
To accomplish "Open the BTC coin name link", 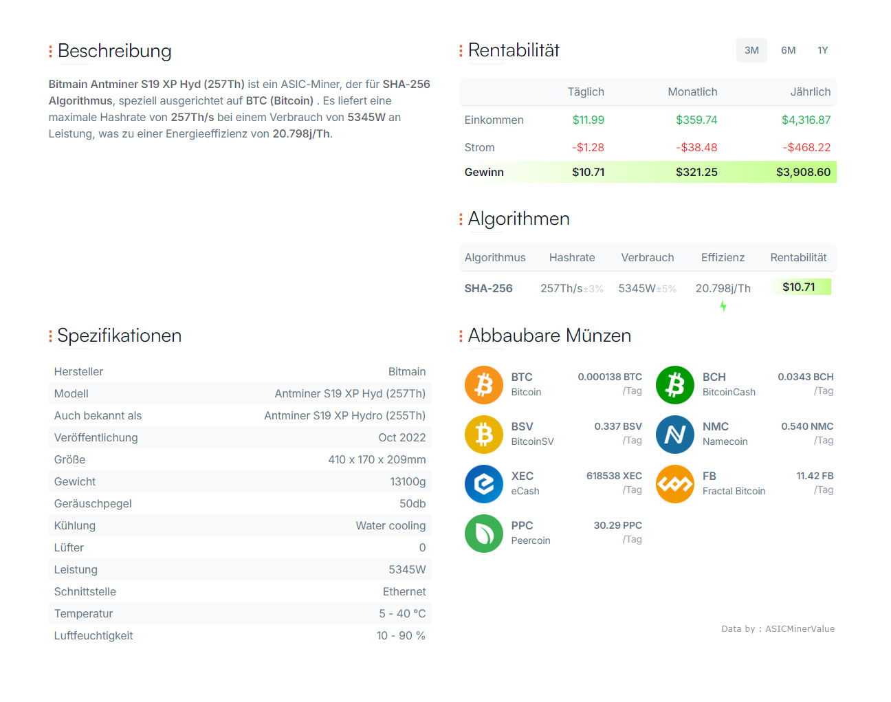I will [522, 377].
